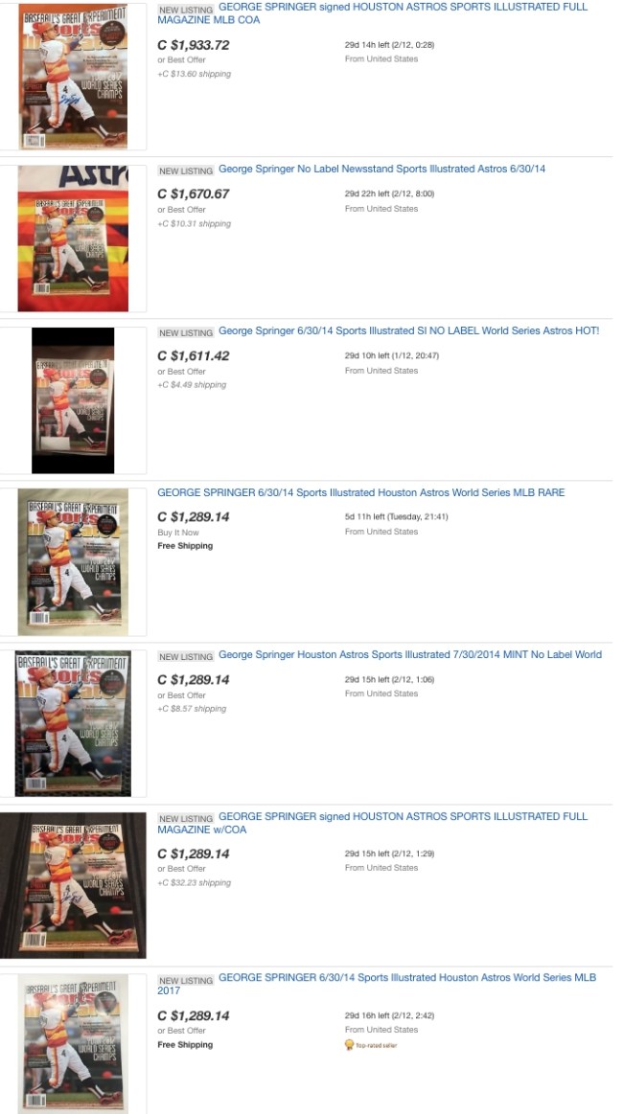Image resolution: width=623 pixels, height=1114 pixels.
Task: Open the No Label Newsstand 6/30/14 listing
Action: (x=381, y=170)
